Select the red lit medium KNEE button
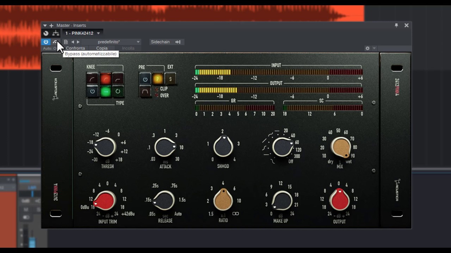 click(105, 79)
